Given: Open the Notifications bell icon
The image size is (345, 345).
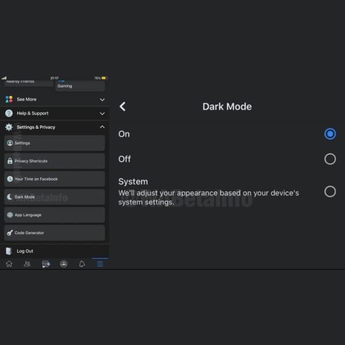Looking at the screenshot, I should (x=82, y=264).
